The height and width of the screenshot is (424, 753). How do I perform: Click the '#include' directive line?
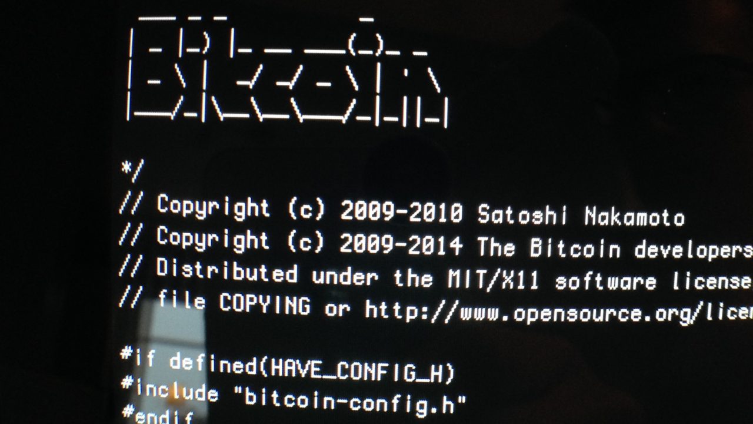[294, 395]
